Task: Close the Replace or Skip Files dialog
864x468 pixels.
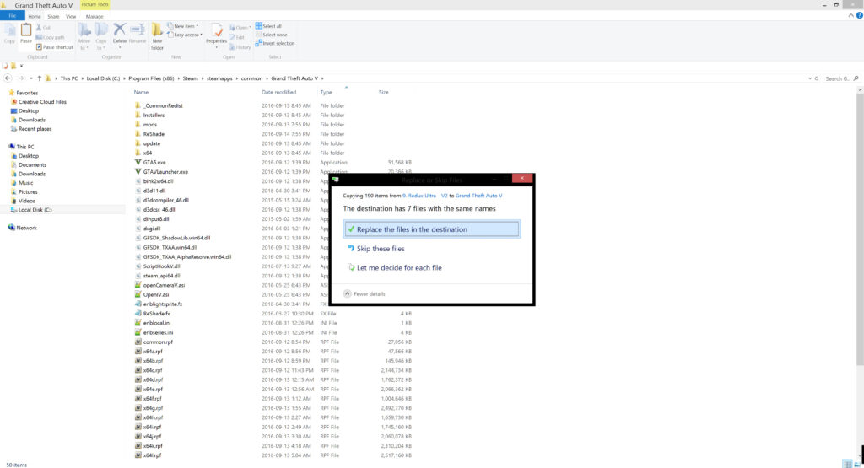Action: click(x=521, y=179)
